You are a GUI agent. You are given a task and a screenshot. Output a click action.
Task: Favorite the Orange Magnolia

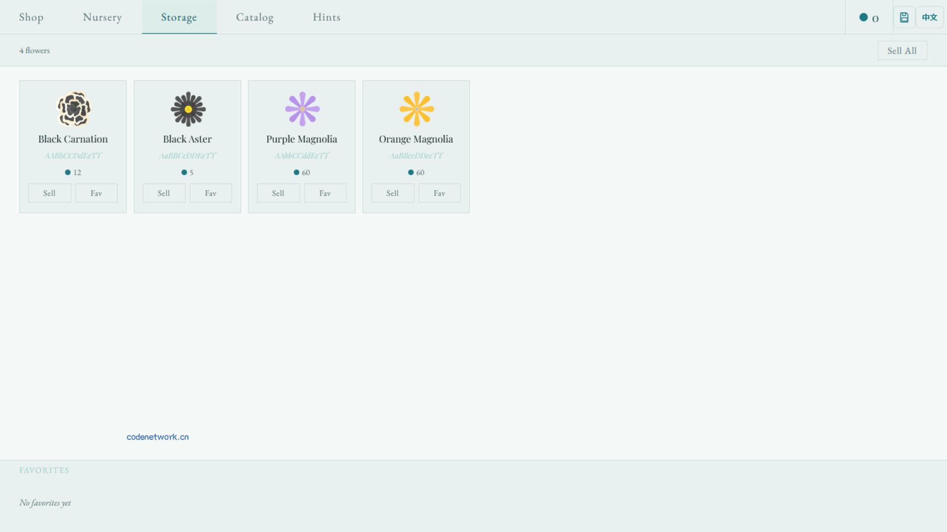[x=439, y=193]
